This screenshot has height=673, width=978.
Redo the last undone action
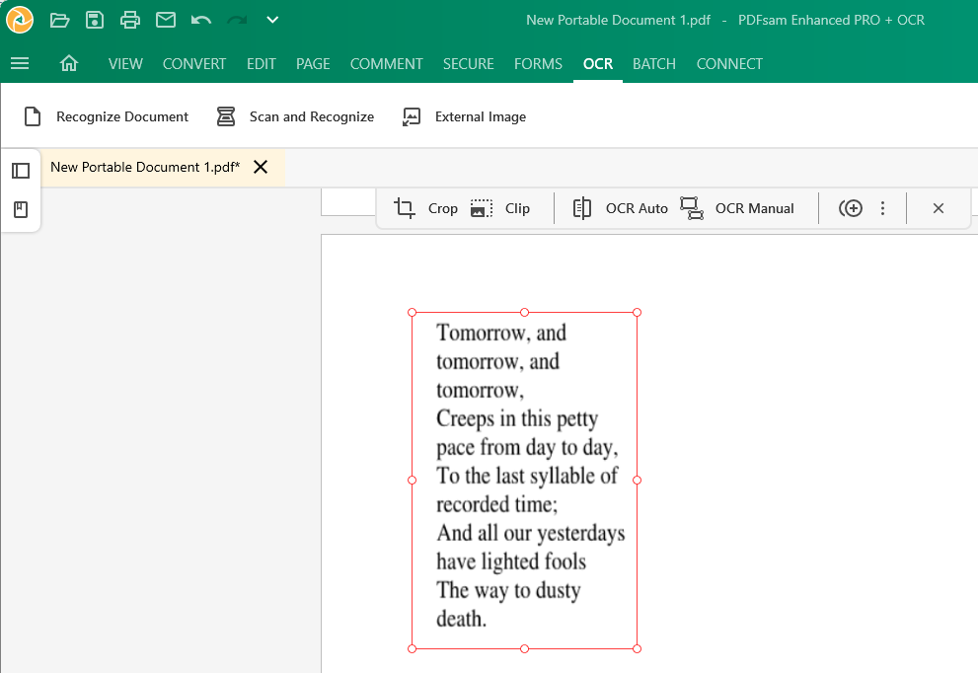(x=237, y=20)
